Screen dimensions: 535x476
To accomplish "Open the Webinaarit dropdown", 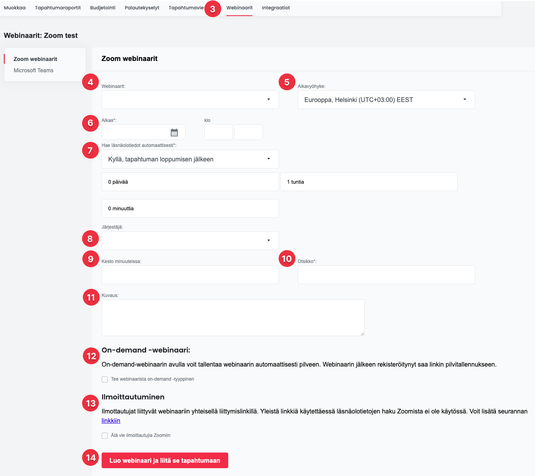I will (x=190, y=100).
